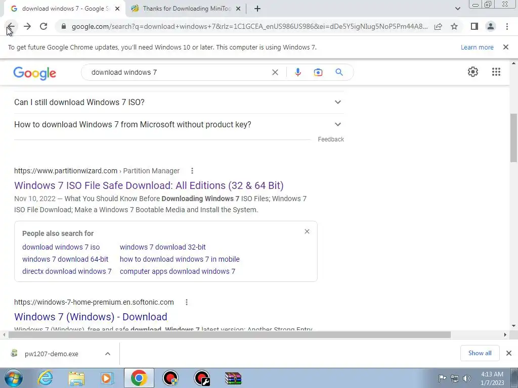Open the Chrome profile avatar
The image size is (518, 388).
click(x=491, y=26)
